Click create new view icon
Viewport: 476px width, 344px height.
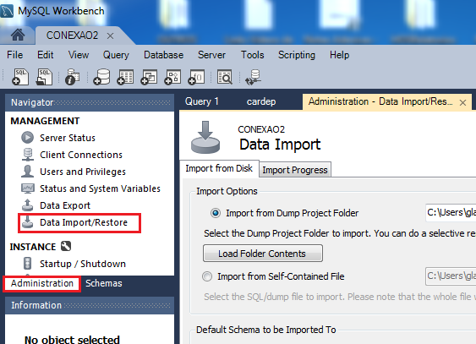click(x=149, y=77)
